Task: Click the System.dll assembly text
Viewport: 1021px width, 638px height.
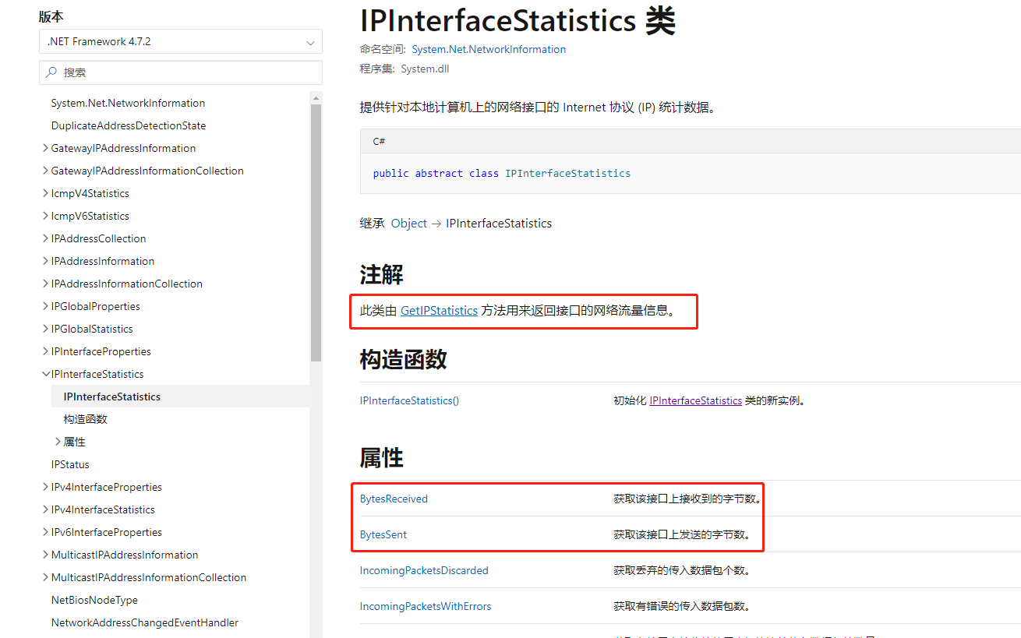Action: click(425, 69)
